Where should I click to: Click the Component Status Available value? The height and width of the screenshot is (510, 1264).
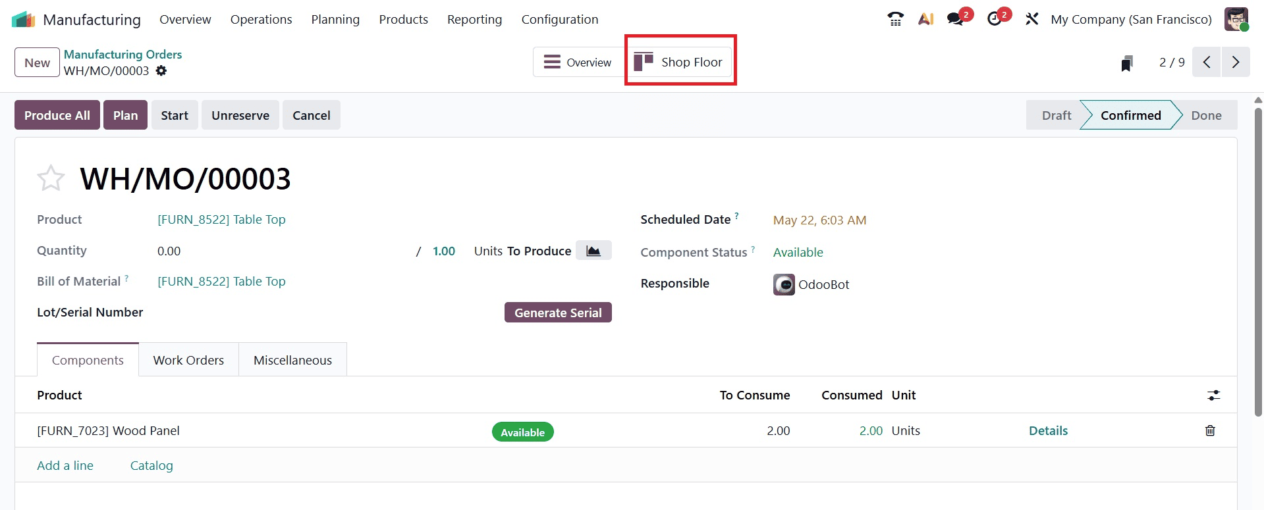click(798, 252)
